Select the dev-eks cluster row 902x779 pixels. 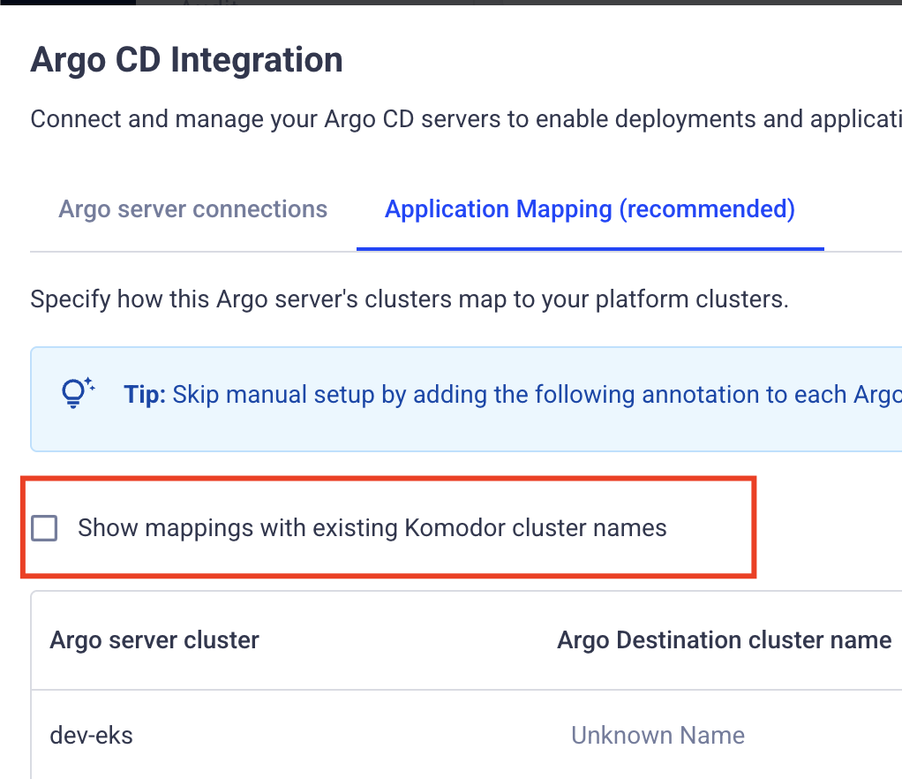coord(353,735)
